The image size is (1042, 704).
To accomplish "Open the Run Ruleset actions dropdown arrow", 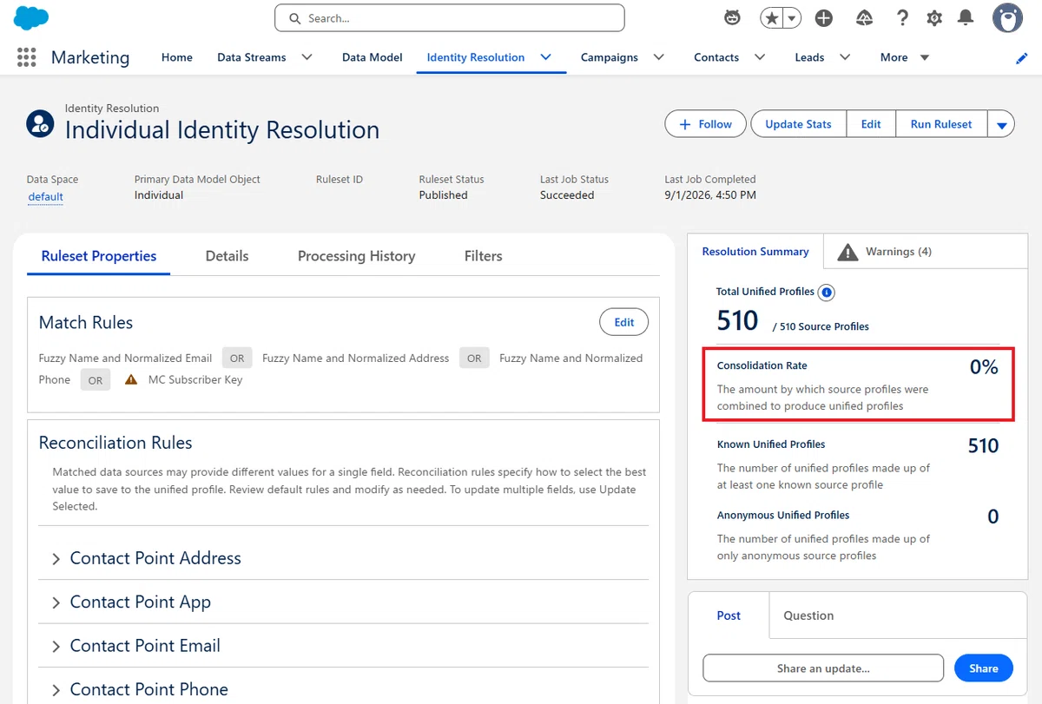I will 1001,125.
